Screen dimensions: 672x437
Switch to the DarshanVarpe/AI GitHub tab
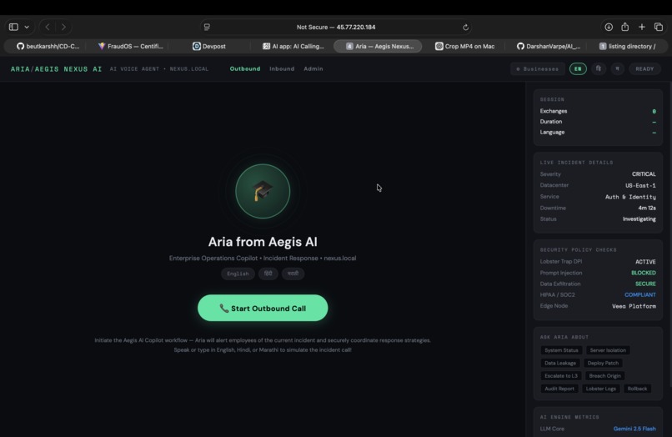tap(548, 47)
